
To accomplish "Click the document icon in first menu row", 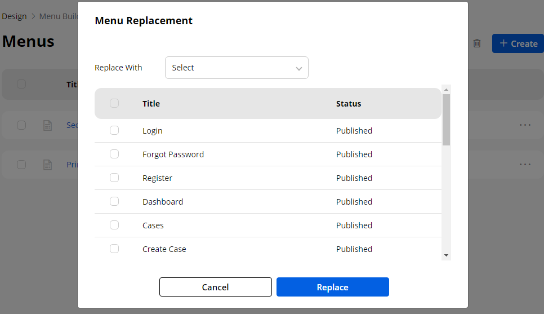I will (48, 125).
